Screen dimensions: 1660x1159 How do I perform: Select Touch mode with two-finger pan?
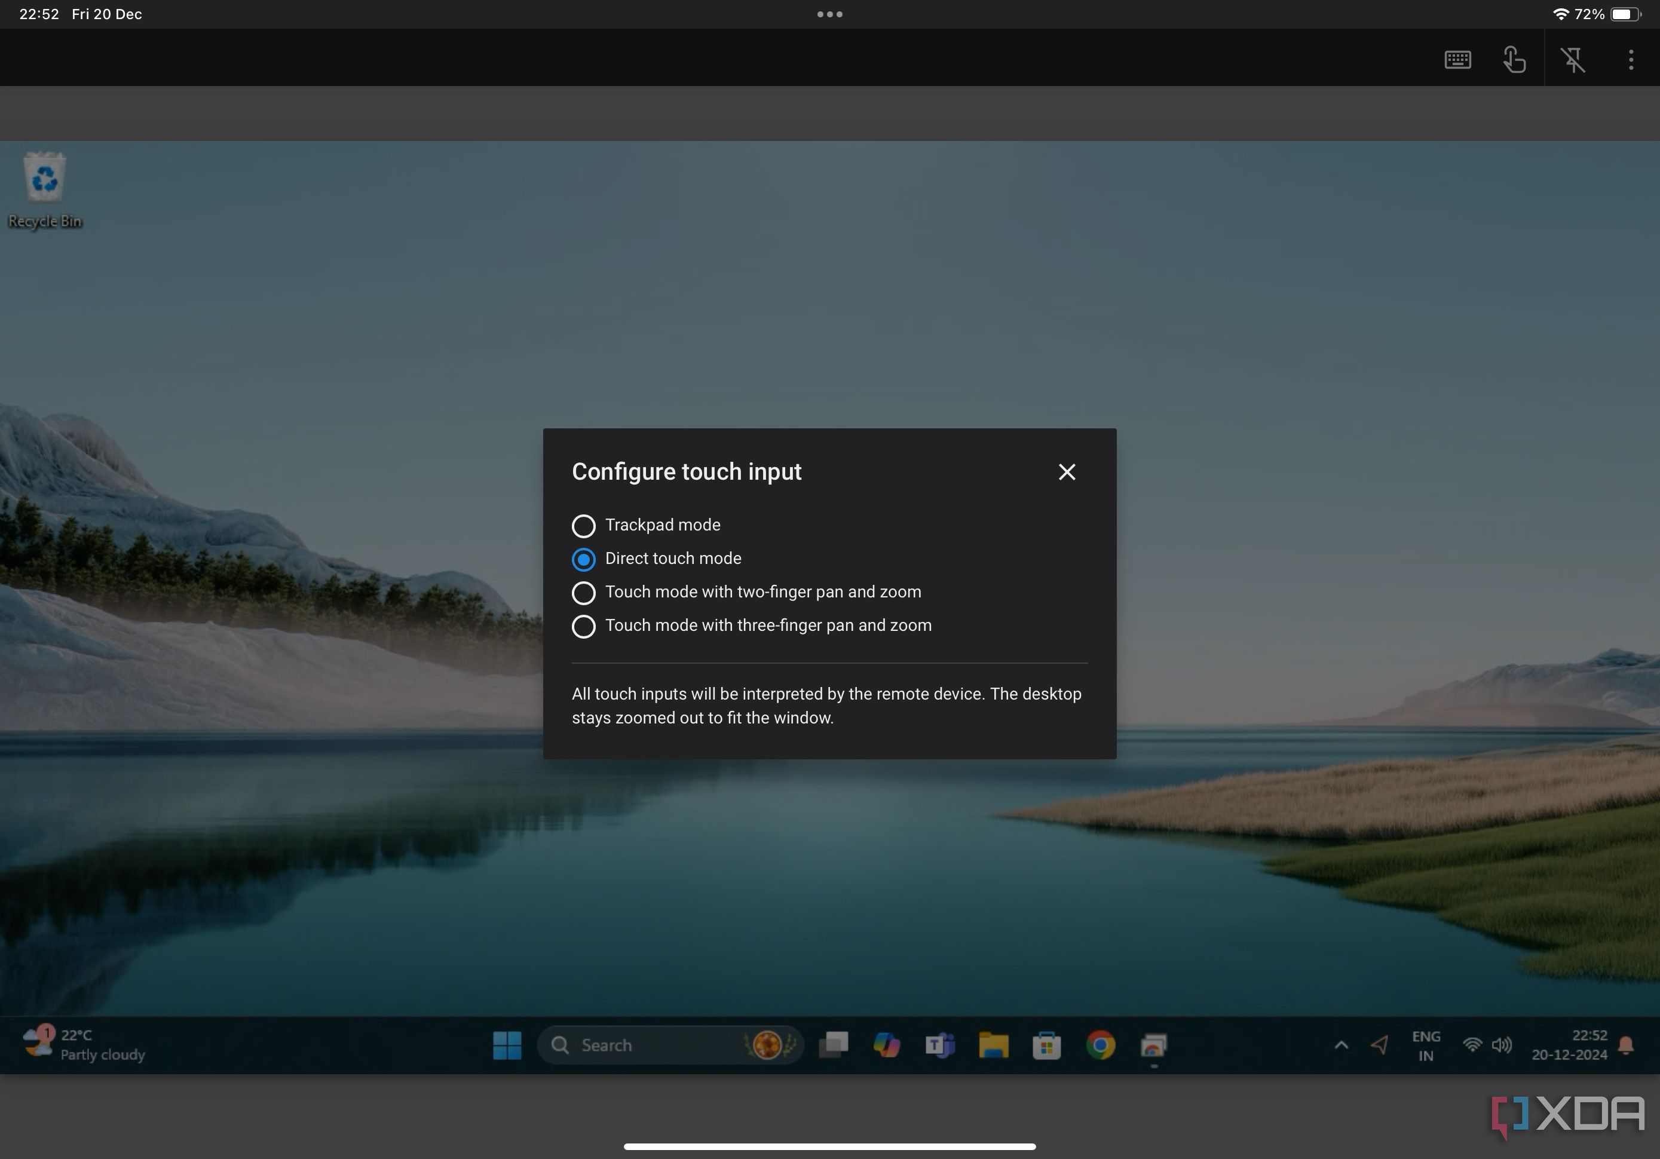click(583, 591)
